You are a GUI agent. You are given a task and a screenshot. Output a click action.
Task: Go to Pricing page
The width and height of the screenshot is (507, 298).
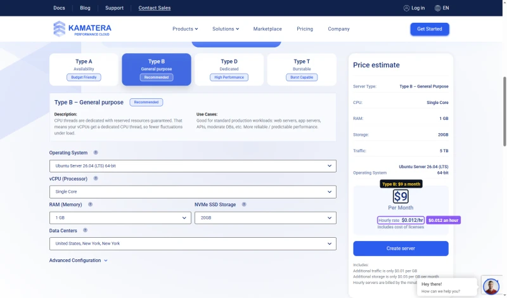(305, 29)
